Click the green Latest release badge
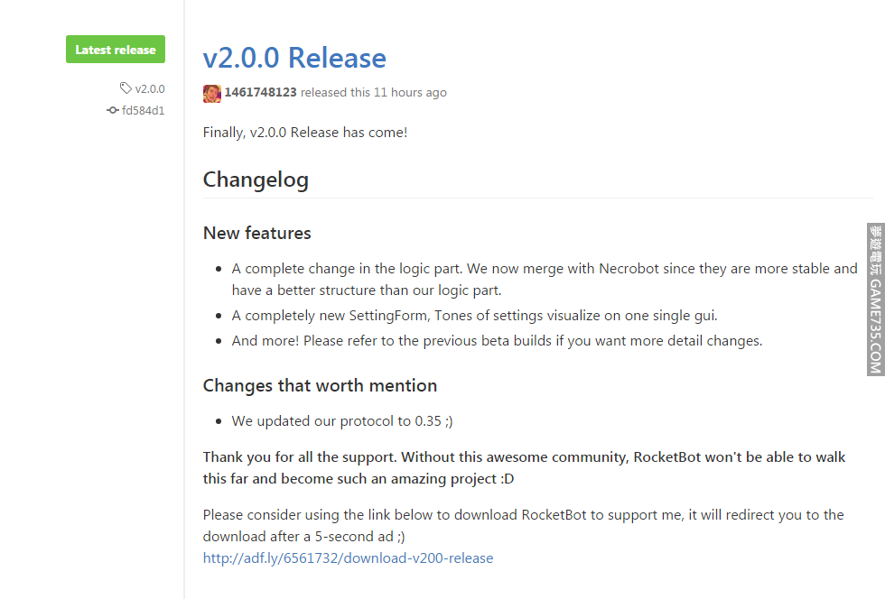Image resolution: width=885 pixels, height=599 pixels. tap(116, 50)
